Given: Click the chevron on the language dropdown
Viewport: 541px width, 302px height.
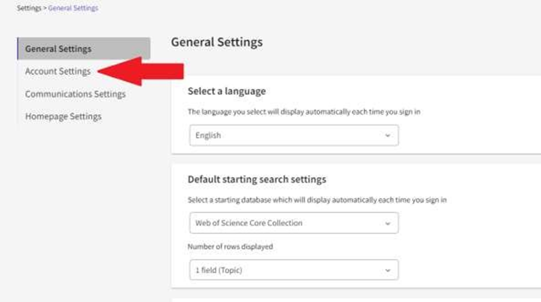Looking at the screenshot, I should click(388, 136).
